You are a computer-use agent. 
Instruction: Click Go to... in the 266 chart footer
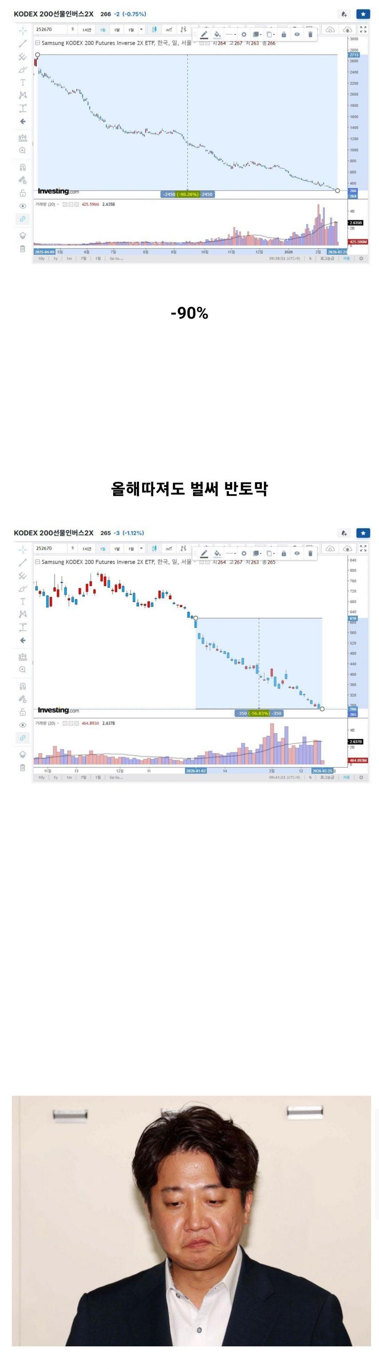pos(116,259)
